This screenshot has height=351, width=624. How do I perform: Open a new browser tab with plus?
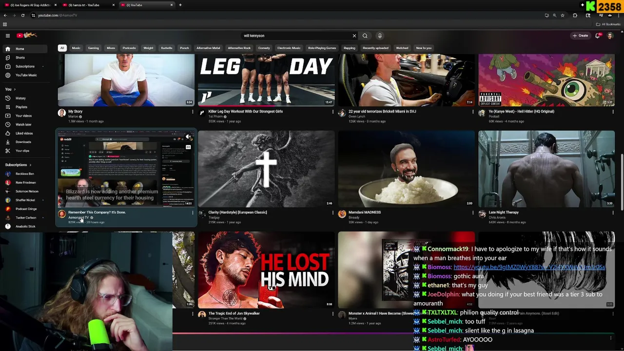click(180, 5)
